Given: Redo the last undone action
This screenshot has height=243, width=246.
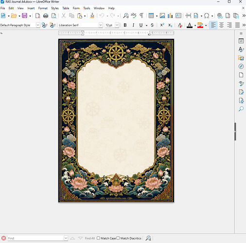Looking at the screenshot, I should click(112, 16).
